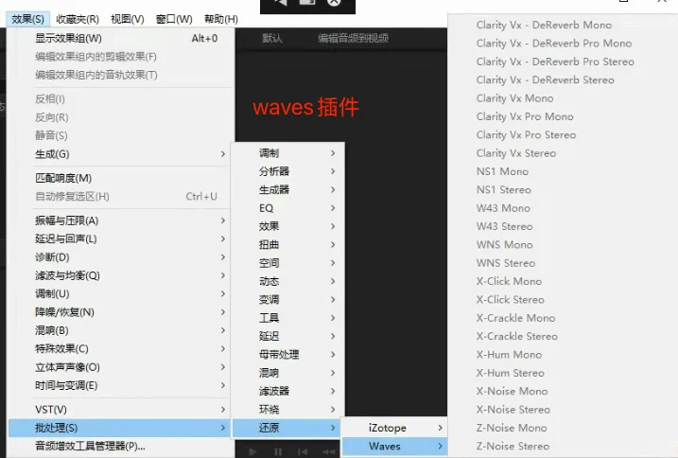
Task: Choose NS1 Stereo plugin
Action: [504, 189]
